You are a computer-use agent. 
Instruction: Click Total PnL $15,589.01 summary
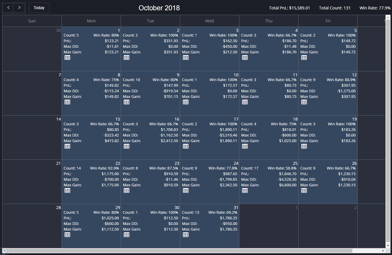tap(289, 8)
